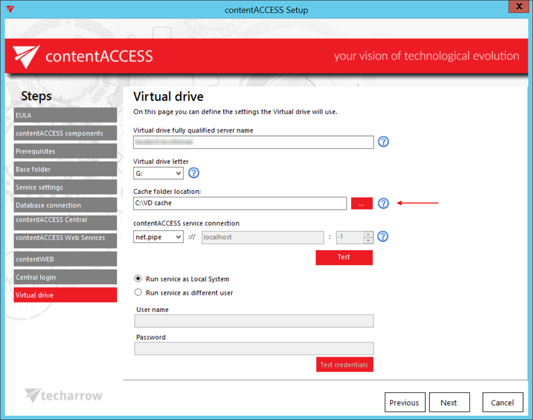Click the Cache folder location text field
Screen dimensions: 533x420
tap(240, 203)
